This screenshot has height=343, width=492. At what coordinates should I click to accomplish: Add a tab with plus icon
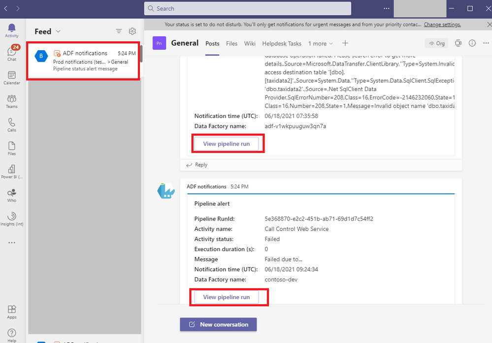click(x=345, y=43)
